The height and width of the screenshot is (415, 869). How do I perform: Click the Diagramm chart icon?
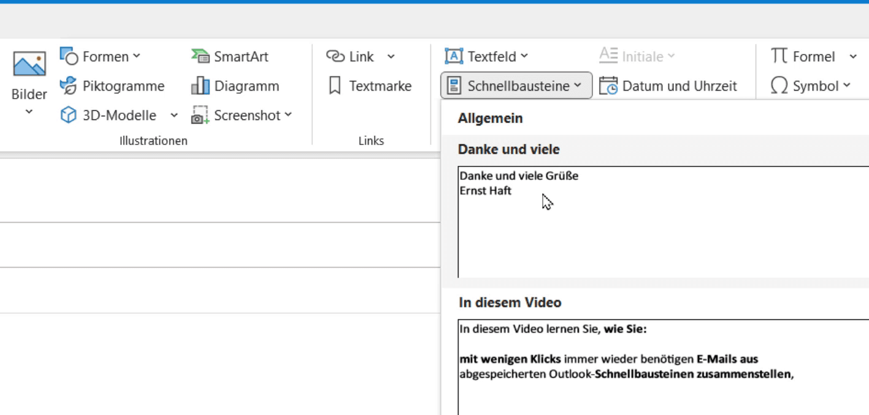click(201, 86)
